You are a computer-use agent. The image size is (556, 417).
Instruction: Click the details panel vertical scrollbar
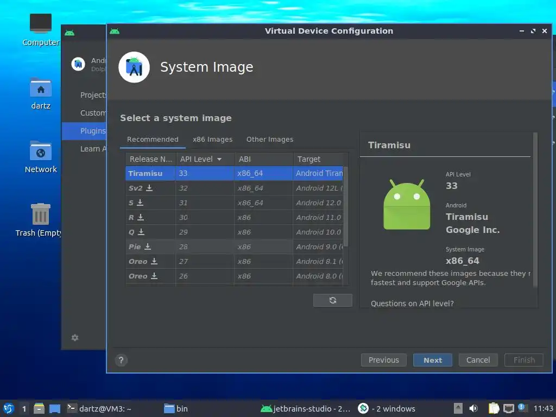tap(535, 210)
